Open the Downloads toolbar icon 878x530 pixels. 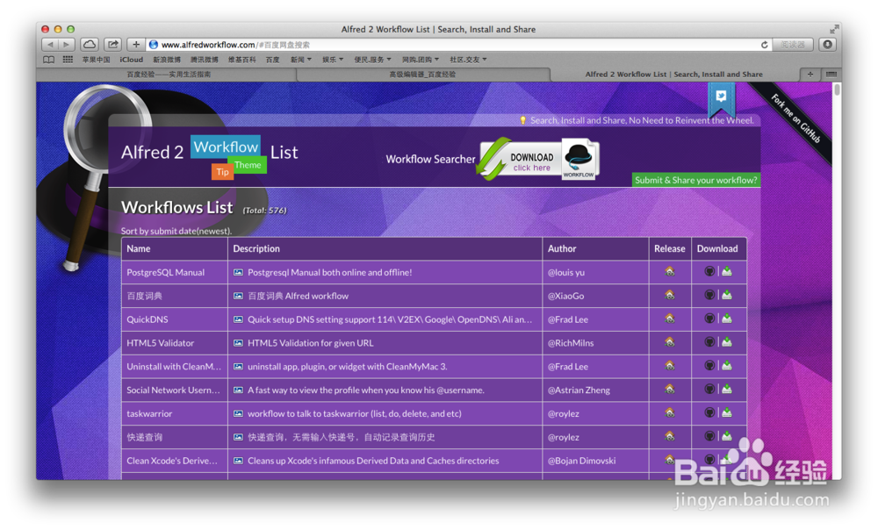click(827, 44)
